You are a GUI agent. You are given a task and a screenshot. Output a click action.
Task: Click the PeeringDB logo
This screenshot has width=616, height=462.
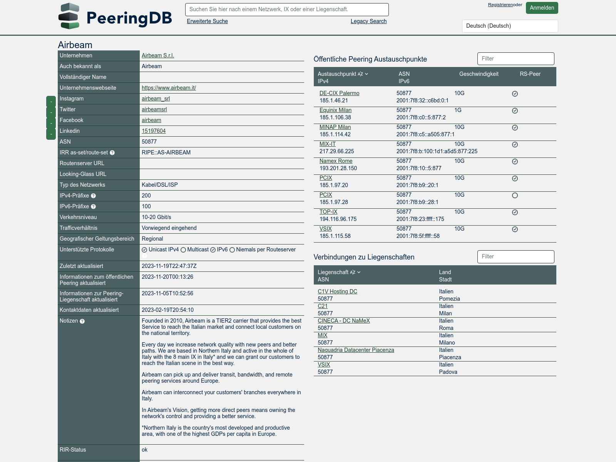[115, 16]
